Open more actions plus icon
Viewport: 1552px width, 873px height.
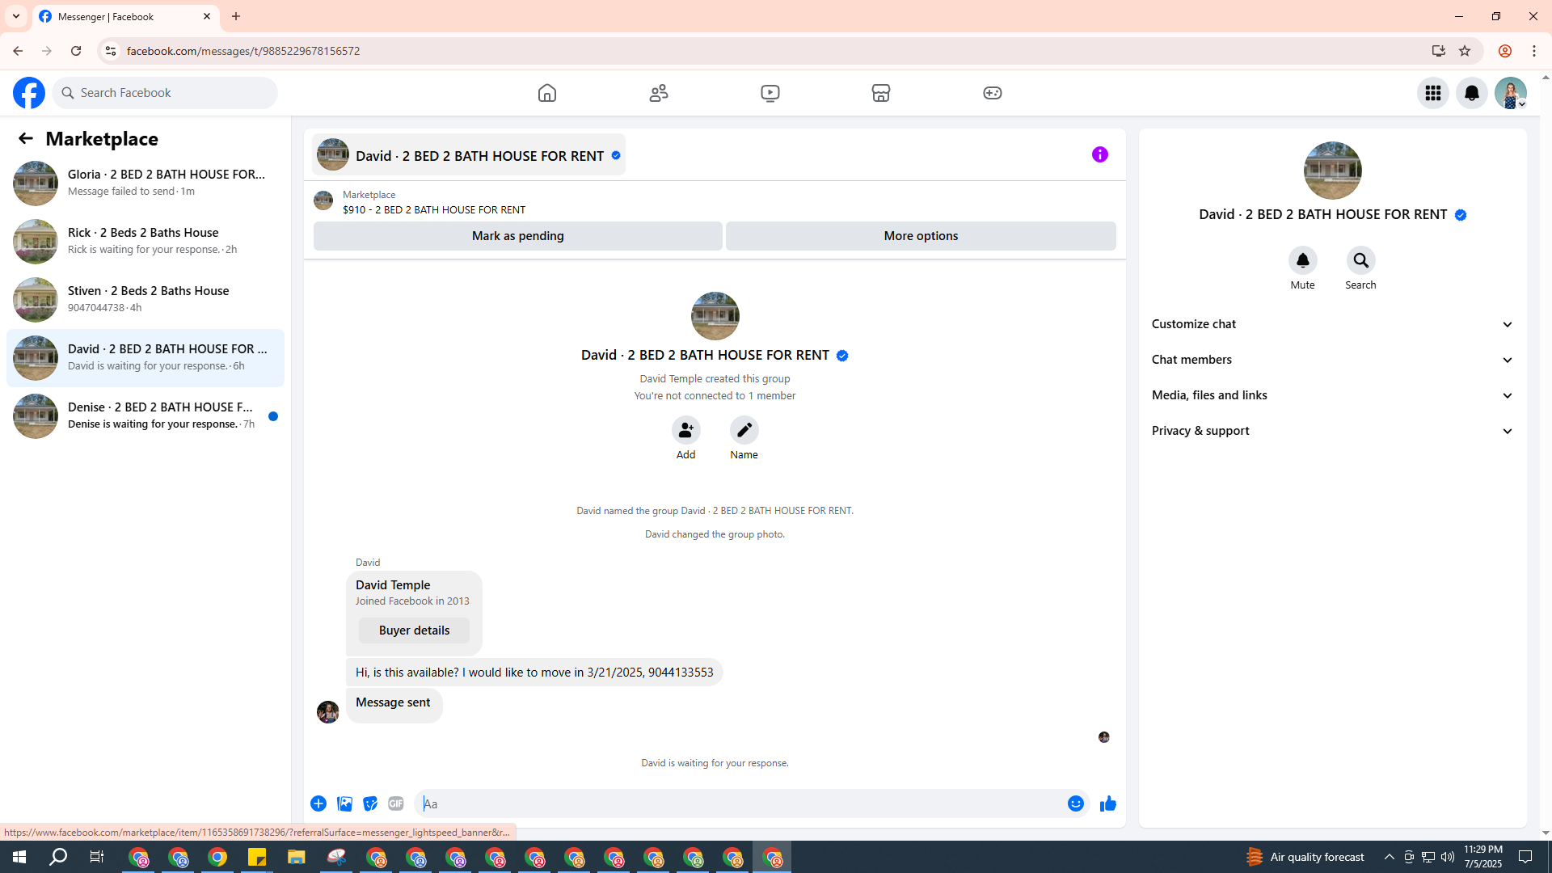point(318,803)
